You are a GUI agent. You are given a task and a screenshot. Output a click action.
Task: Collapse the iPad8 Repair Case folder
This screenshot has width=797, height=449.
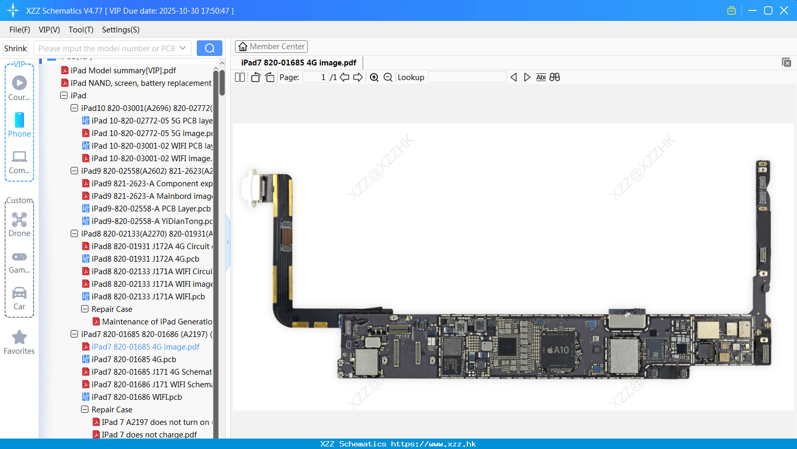click(x=85, y=309)
